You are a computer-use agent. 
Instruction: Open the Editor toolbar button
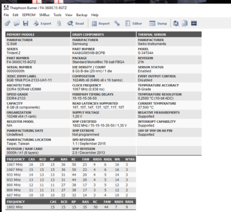click(x=133, y=23)
